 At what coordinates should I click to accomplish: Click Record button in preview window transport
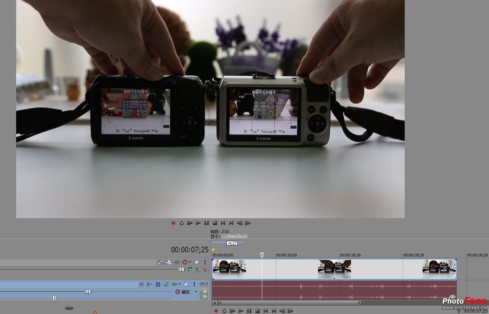[173, 223]
